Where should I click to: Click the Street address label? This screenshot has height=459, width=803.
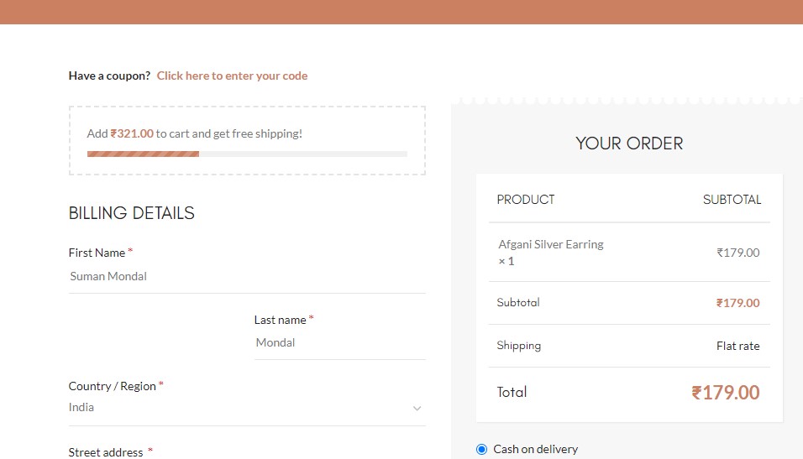point(106,452)
